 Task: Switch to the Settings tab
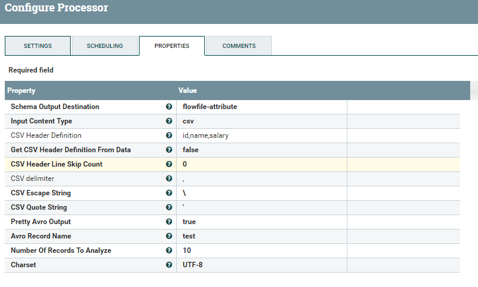tap(38, 46)
